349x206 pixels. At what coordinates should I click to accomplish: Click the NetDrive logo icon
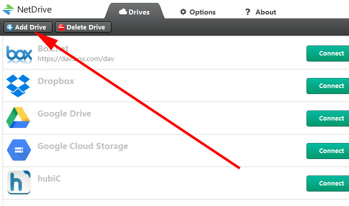8,9
